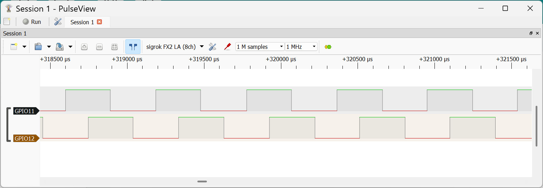Click the +319000 µs ruler mark
The height and width of the screenshot is (188, 543).
point(127,59)
